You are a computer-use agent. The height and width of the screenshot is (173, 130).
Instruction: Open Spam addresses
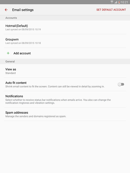pos(65,114)
